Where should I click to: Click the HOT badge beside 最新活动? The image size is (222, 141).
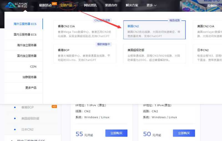tap(54, 4)
